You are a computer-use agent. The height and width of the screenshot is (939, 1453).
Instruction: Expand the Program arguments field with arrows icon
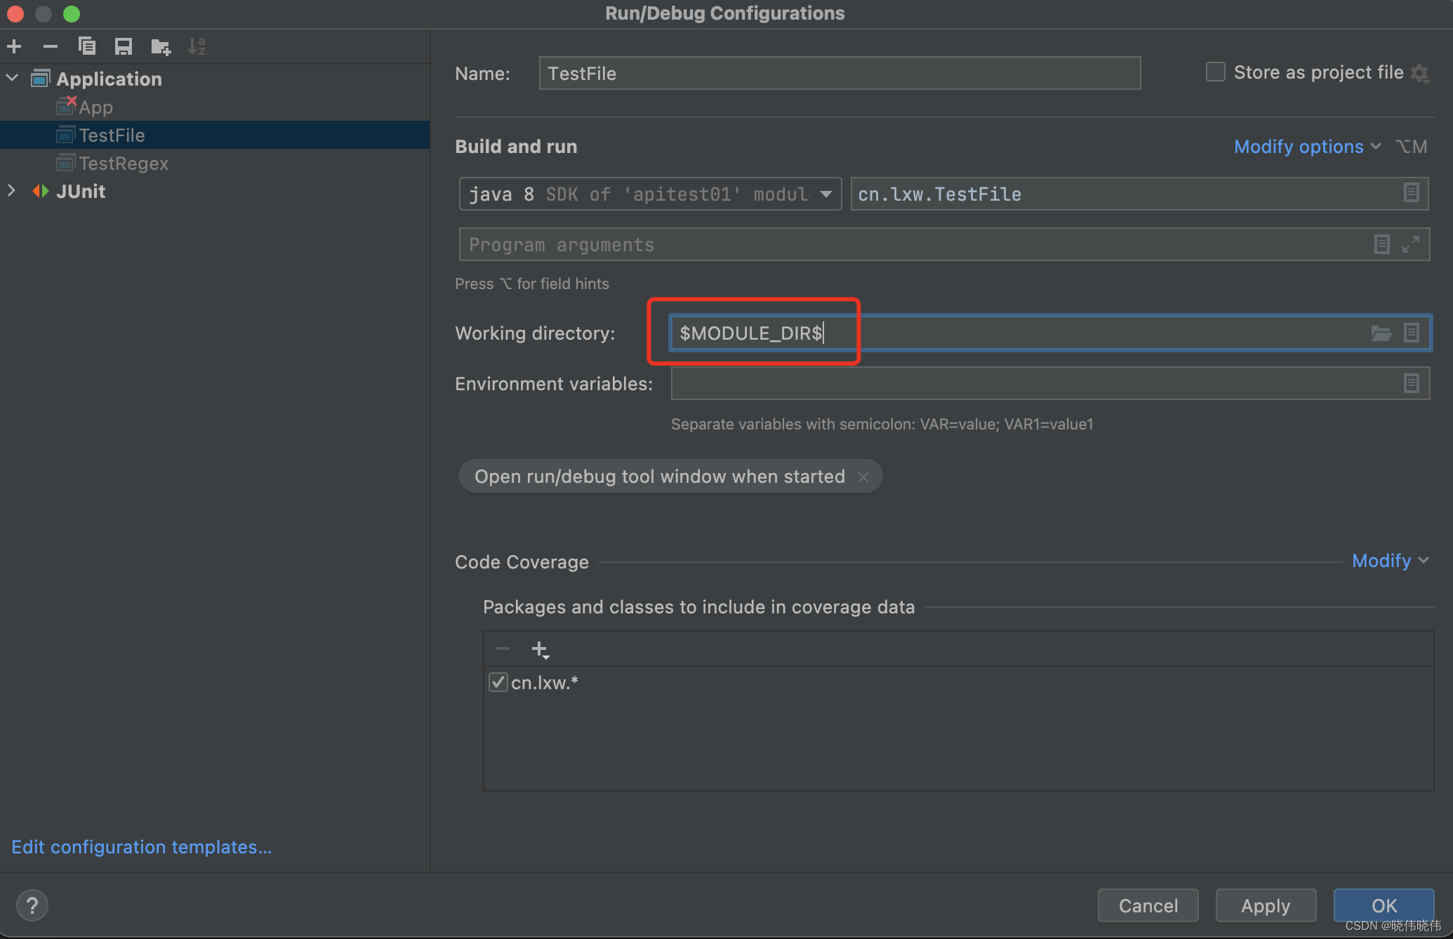1411,244
